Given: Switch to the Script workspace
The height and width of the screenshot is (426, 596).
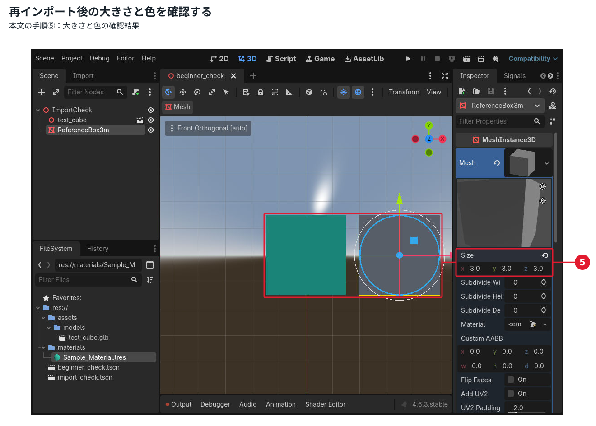Looking at the screenshot, I should coord(281,59).
